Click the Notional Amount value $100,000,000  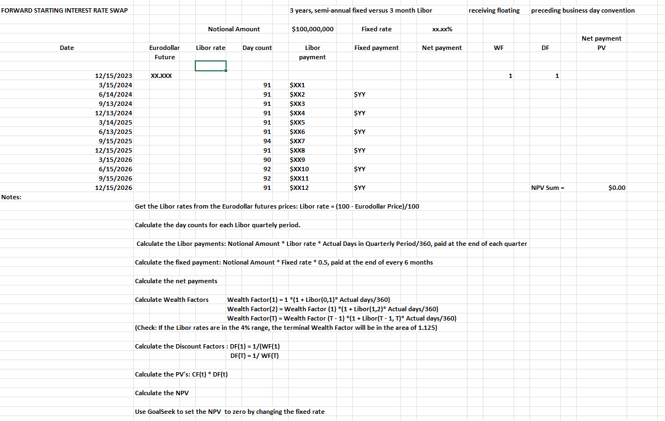[x=312, y=29]
